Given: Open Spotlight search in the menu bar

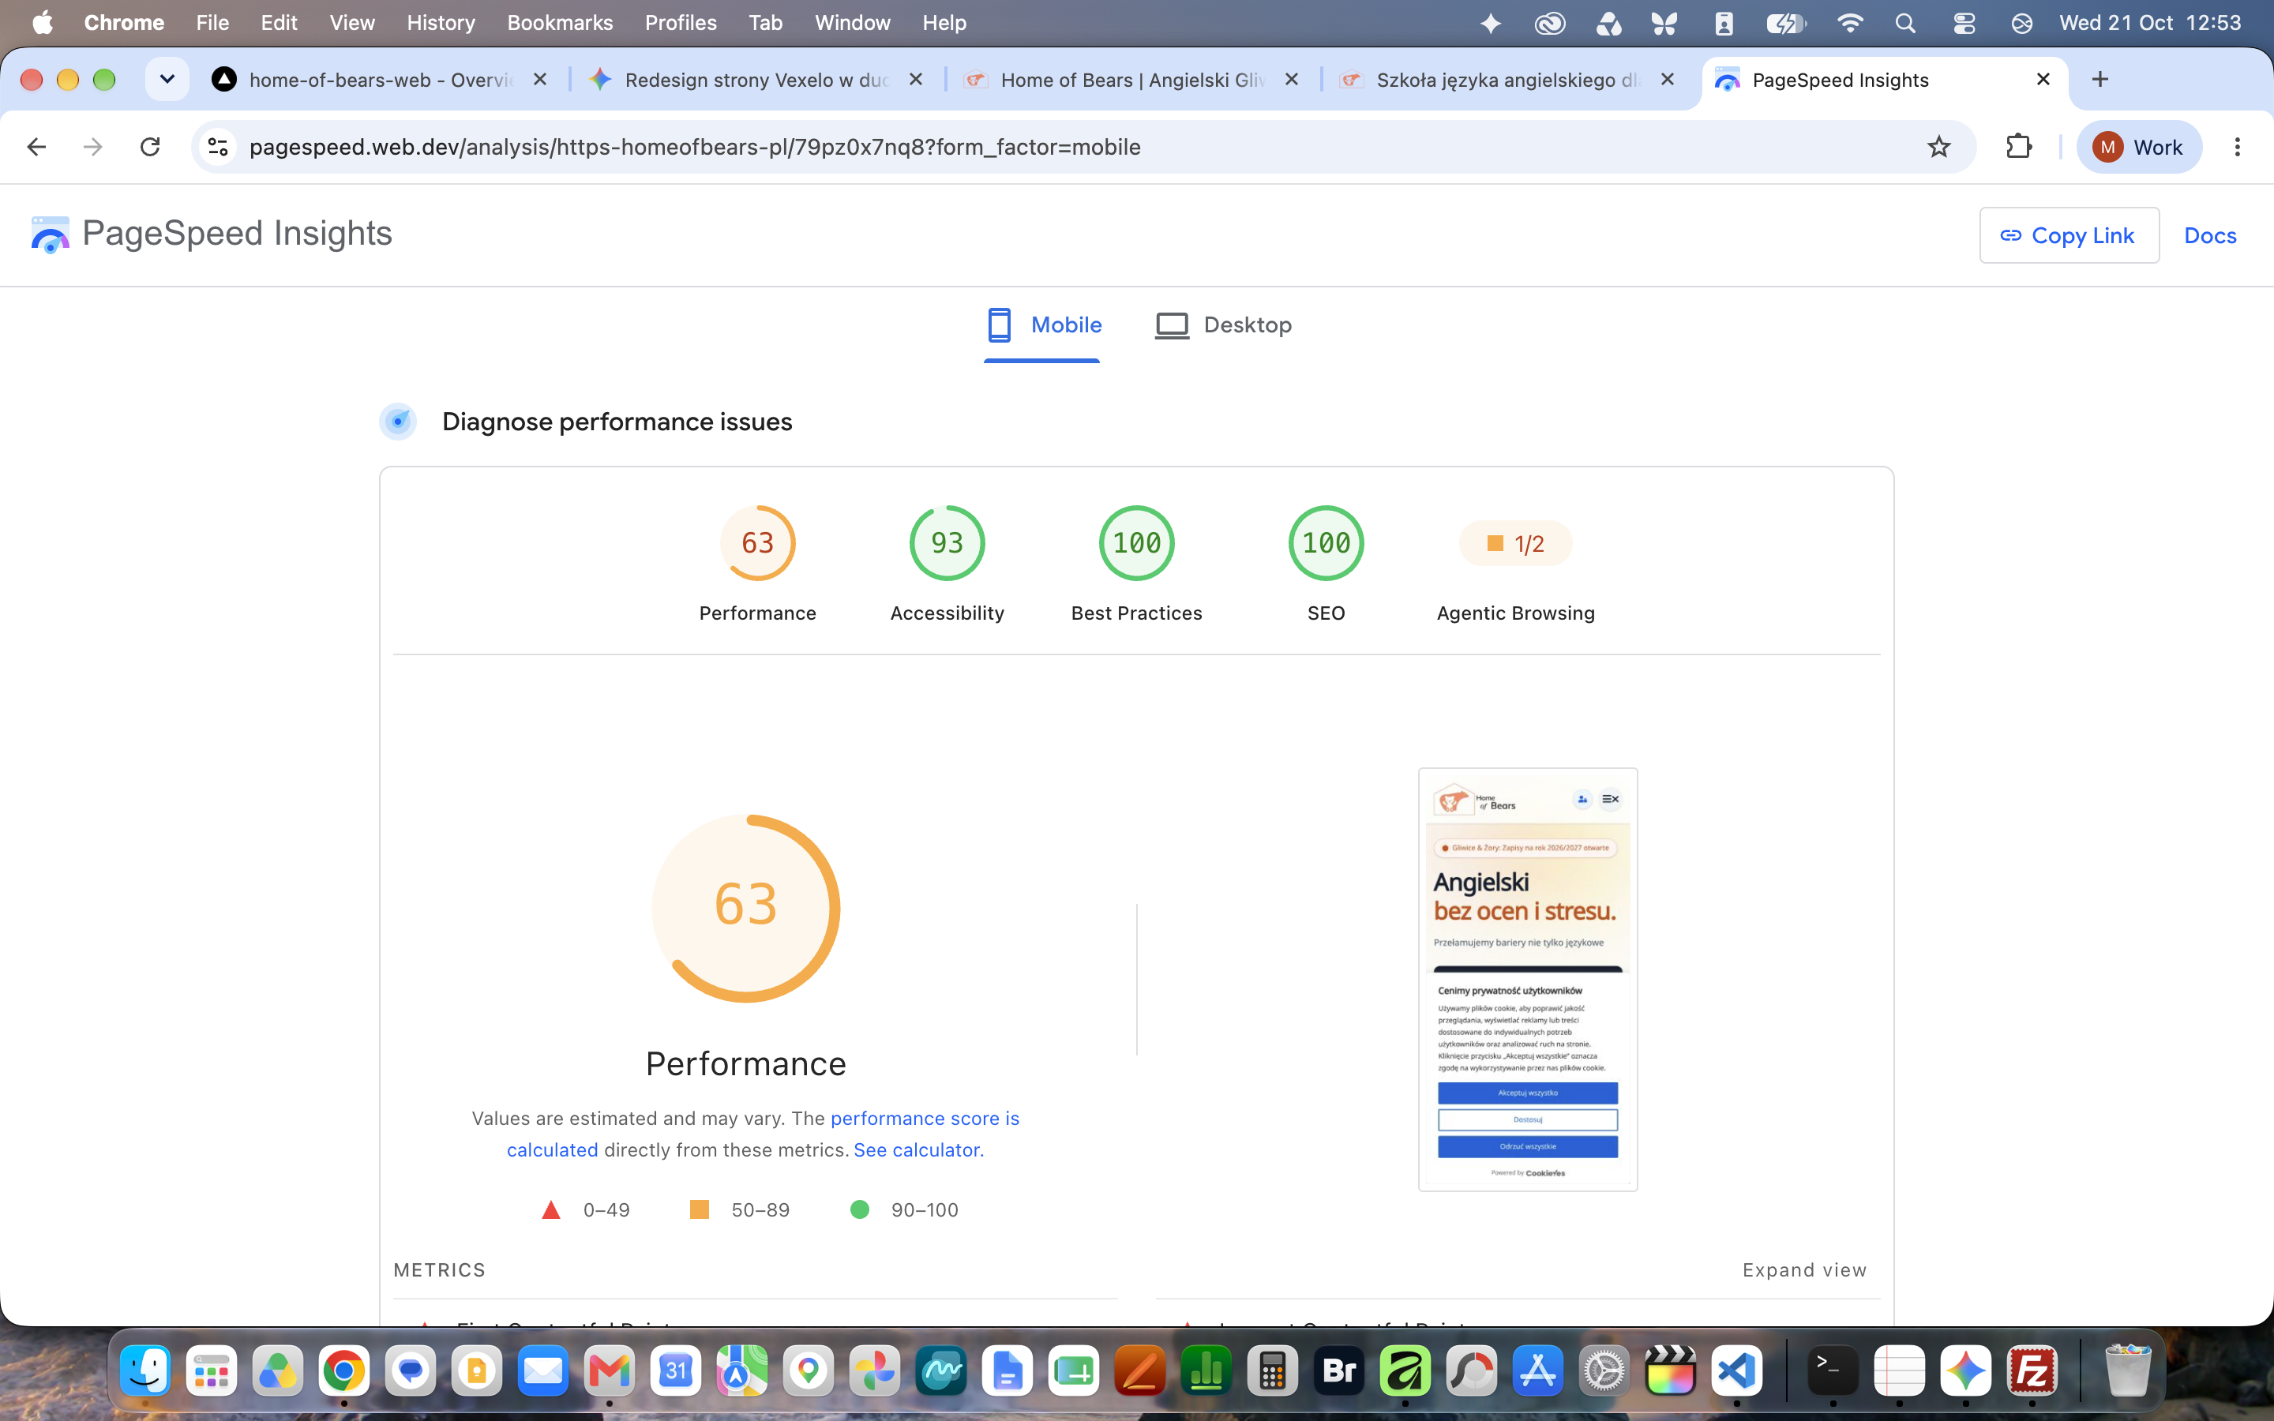Looking at the screenshot, I should pyautogui.click(x=1904, y=23).
